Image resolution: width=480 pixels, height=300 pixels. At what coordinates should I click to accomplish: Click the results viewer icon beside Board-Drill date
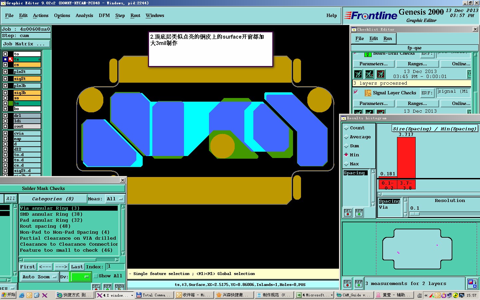(x=470, y=74)
